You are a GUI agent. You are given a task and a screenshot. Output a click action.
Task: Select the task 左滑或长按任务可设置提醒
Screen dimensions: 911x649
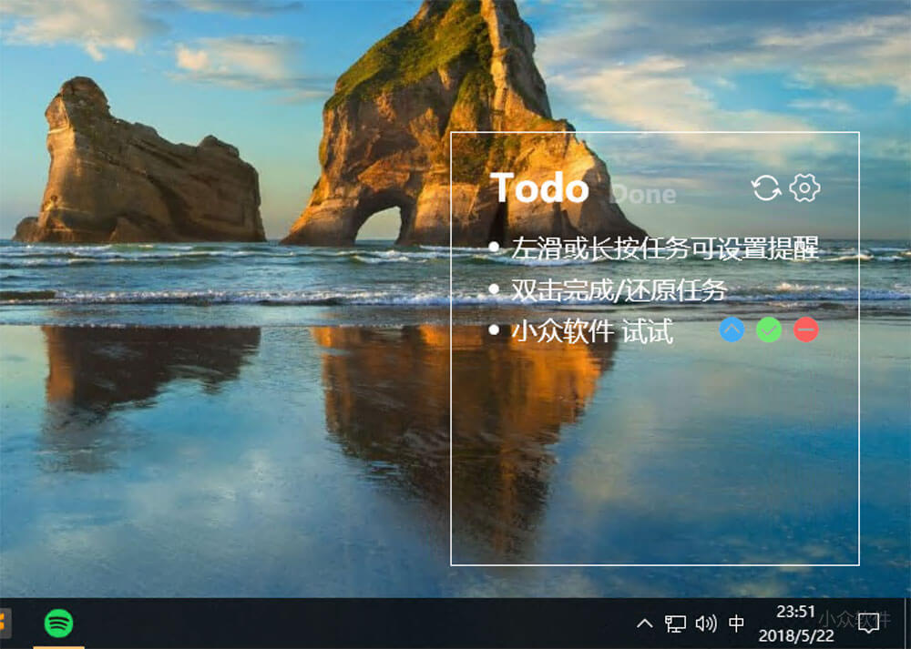point(664,248)
